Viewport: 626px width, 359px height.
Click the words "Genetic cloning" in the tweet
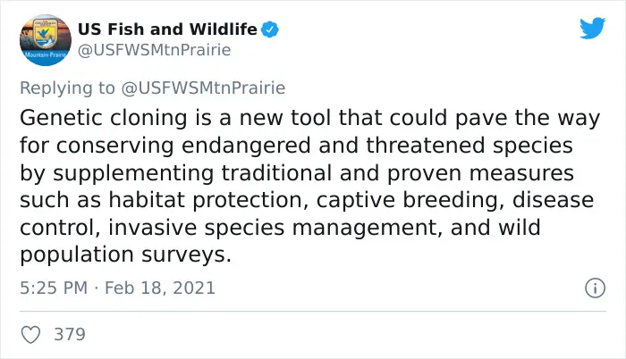tap(104, 119)
